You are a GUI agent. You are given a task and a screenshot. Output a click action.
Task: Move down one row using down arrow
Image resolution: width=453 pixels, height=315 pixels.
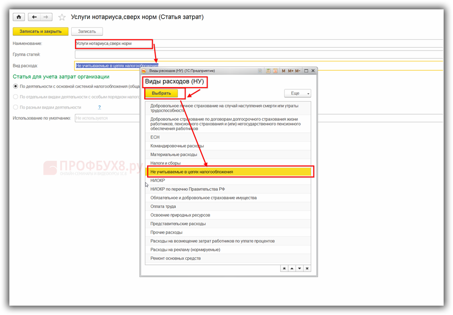coord(299,268)
